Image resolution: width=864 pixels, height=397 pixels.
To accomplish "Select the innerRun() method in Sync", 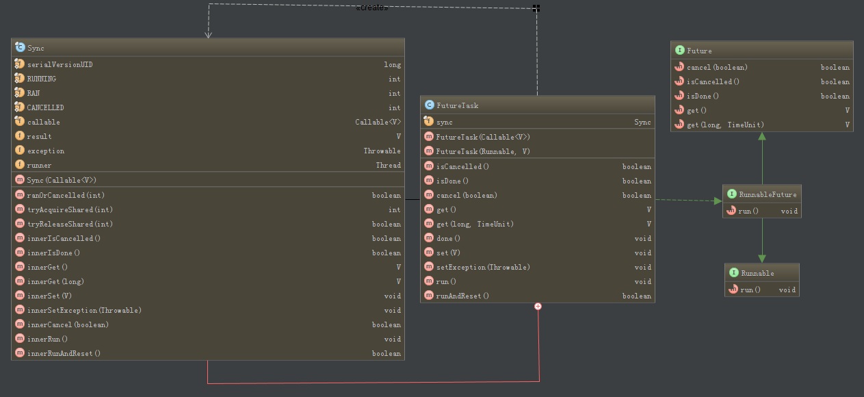I will click(208, 339).
